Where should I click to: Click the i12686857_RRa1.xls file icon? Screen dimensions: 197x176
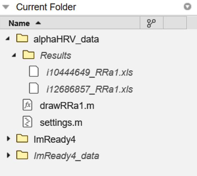click(34, 88)
